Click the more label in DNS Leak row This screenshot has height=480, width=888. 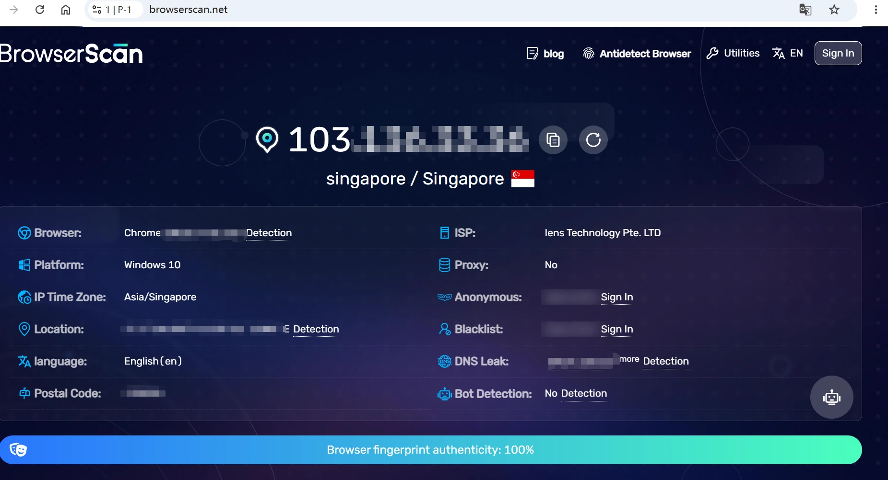point(629,359)
